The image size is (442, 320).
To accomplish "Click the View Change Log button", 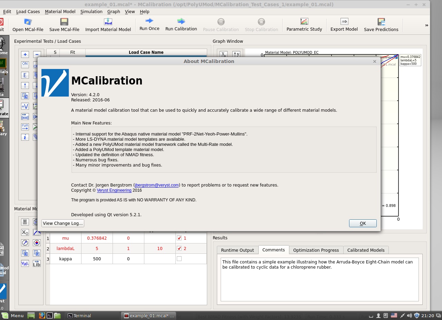I will click(63, 223).
